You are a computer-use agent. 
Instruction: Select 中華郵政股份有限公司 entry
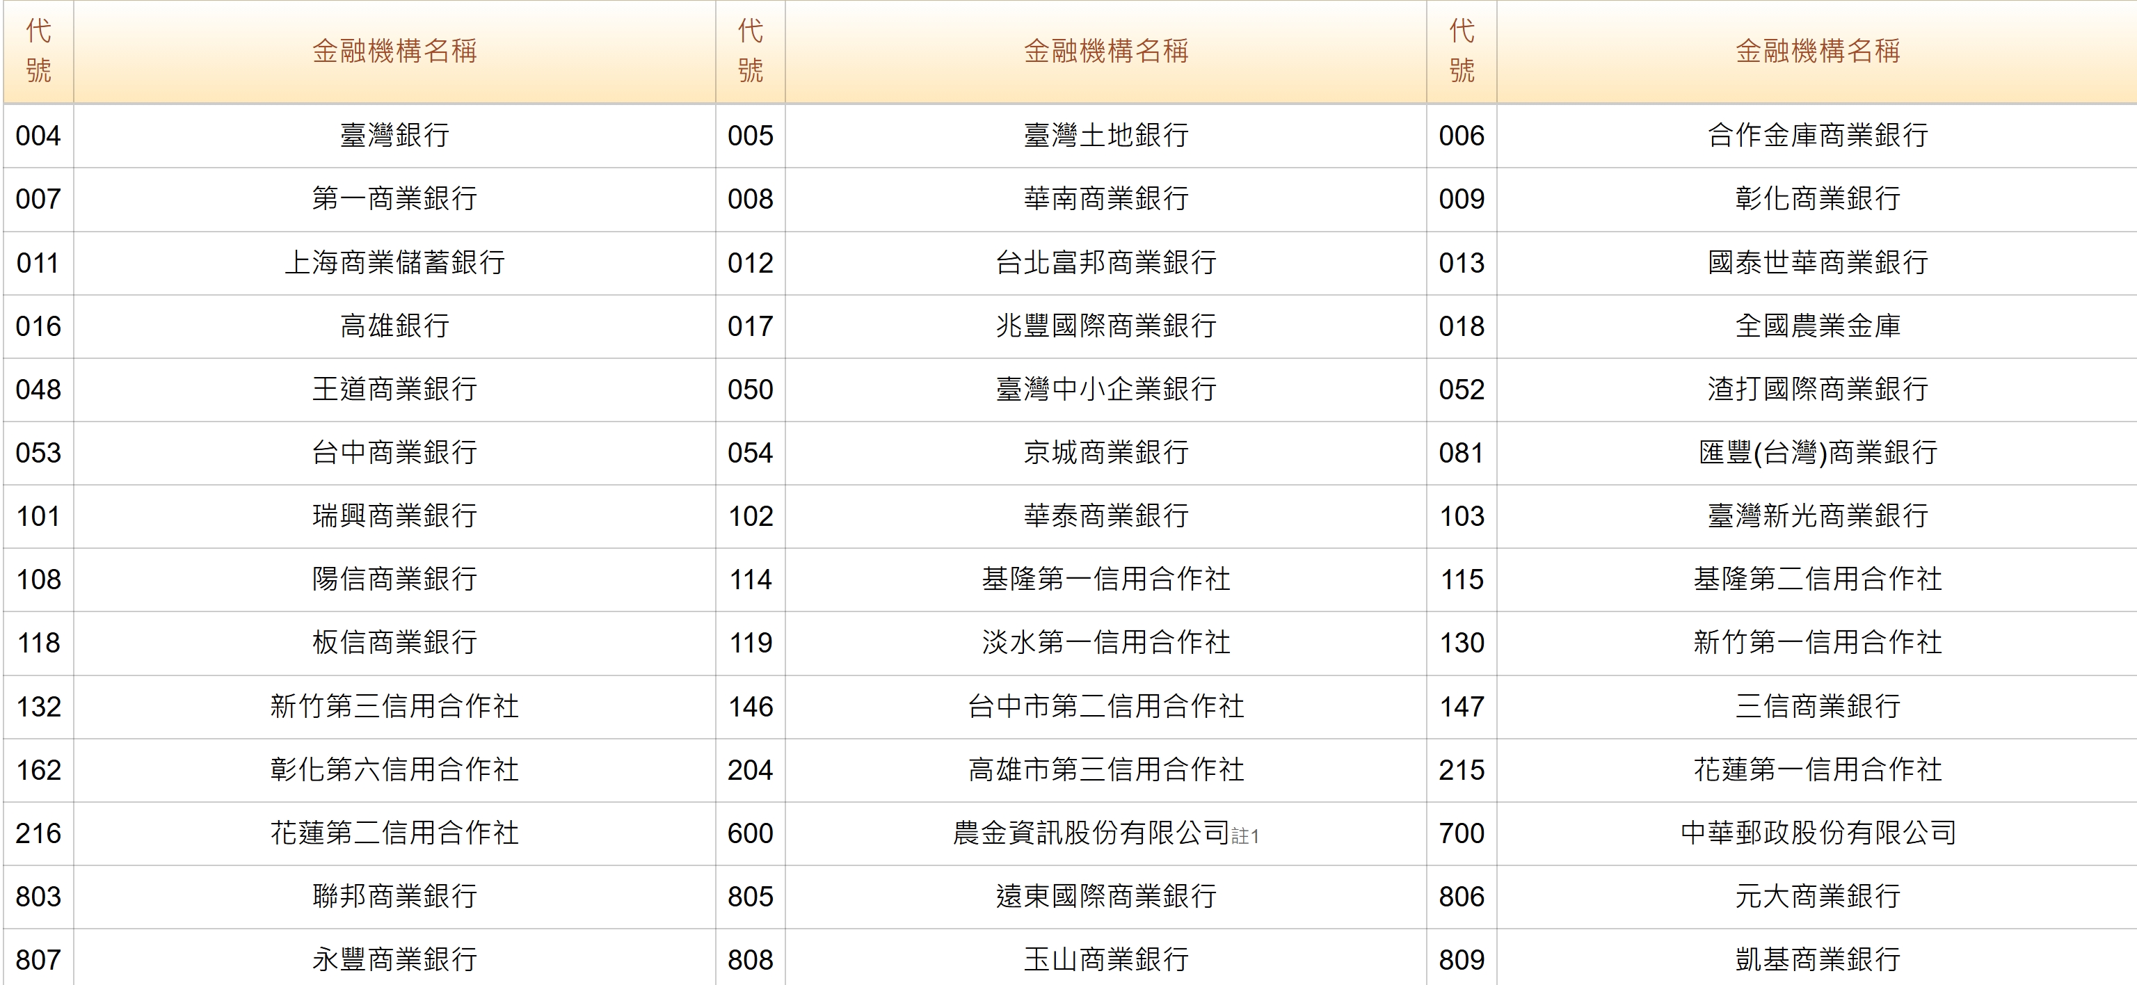1817,833
